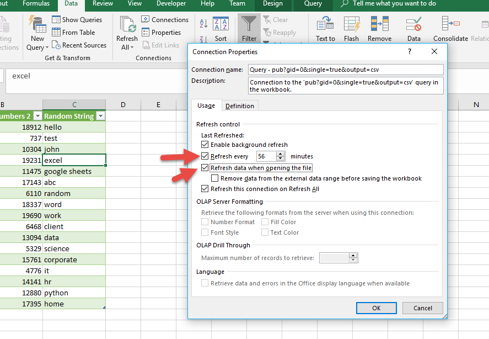Click the refresh minutes value field
Screen dimensions: 489x339
coord(266,156)
